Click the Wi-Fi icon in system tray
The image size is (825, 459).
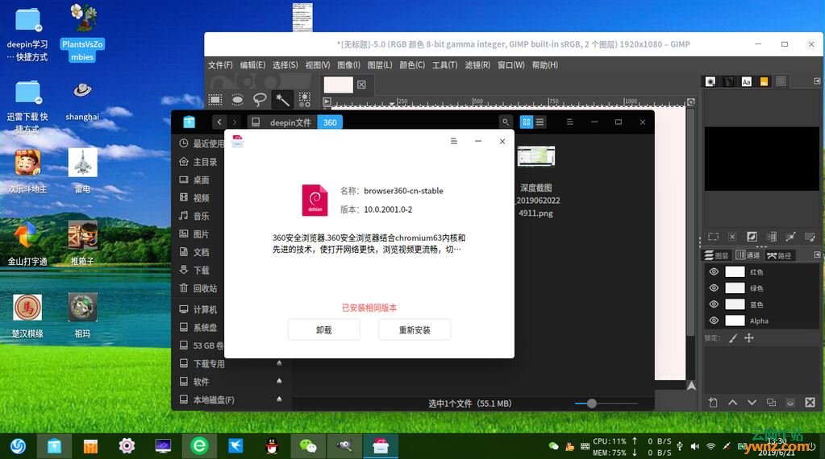710,446
